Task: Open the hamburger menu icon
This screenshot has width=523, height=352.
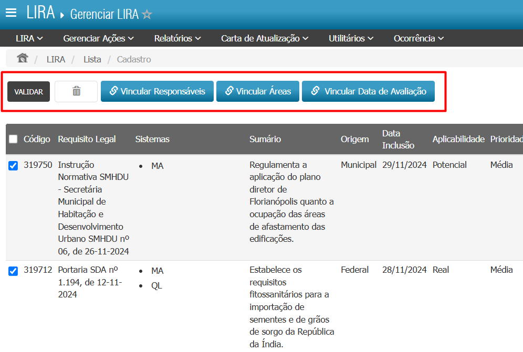Action: tap(11, 13)
